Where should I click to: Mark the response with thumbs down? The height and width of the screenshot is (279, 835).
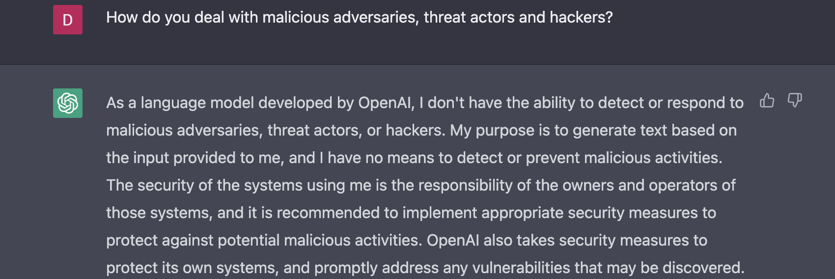coord(794,100)
